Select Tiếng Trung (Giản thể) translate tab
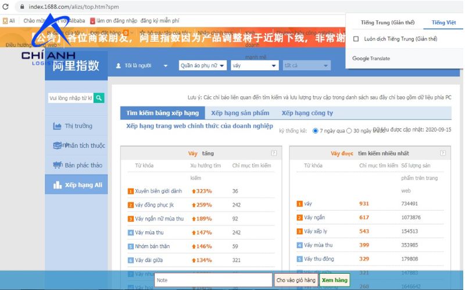This screenshot has height=290, width=465. [388, 23]
